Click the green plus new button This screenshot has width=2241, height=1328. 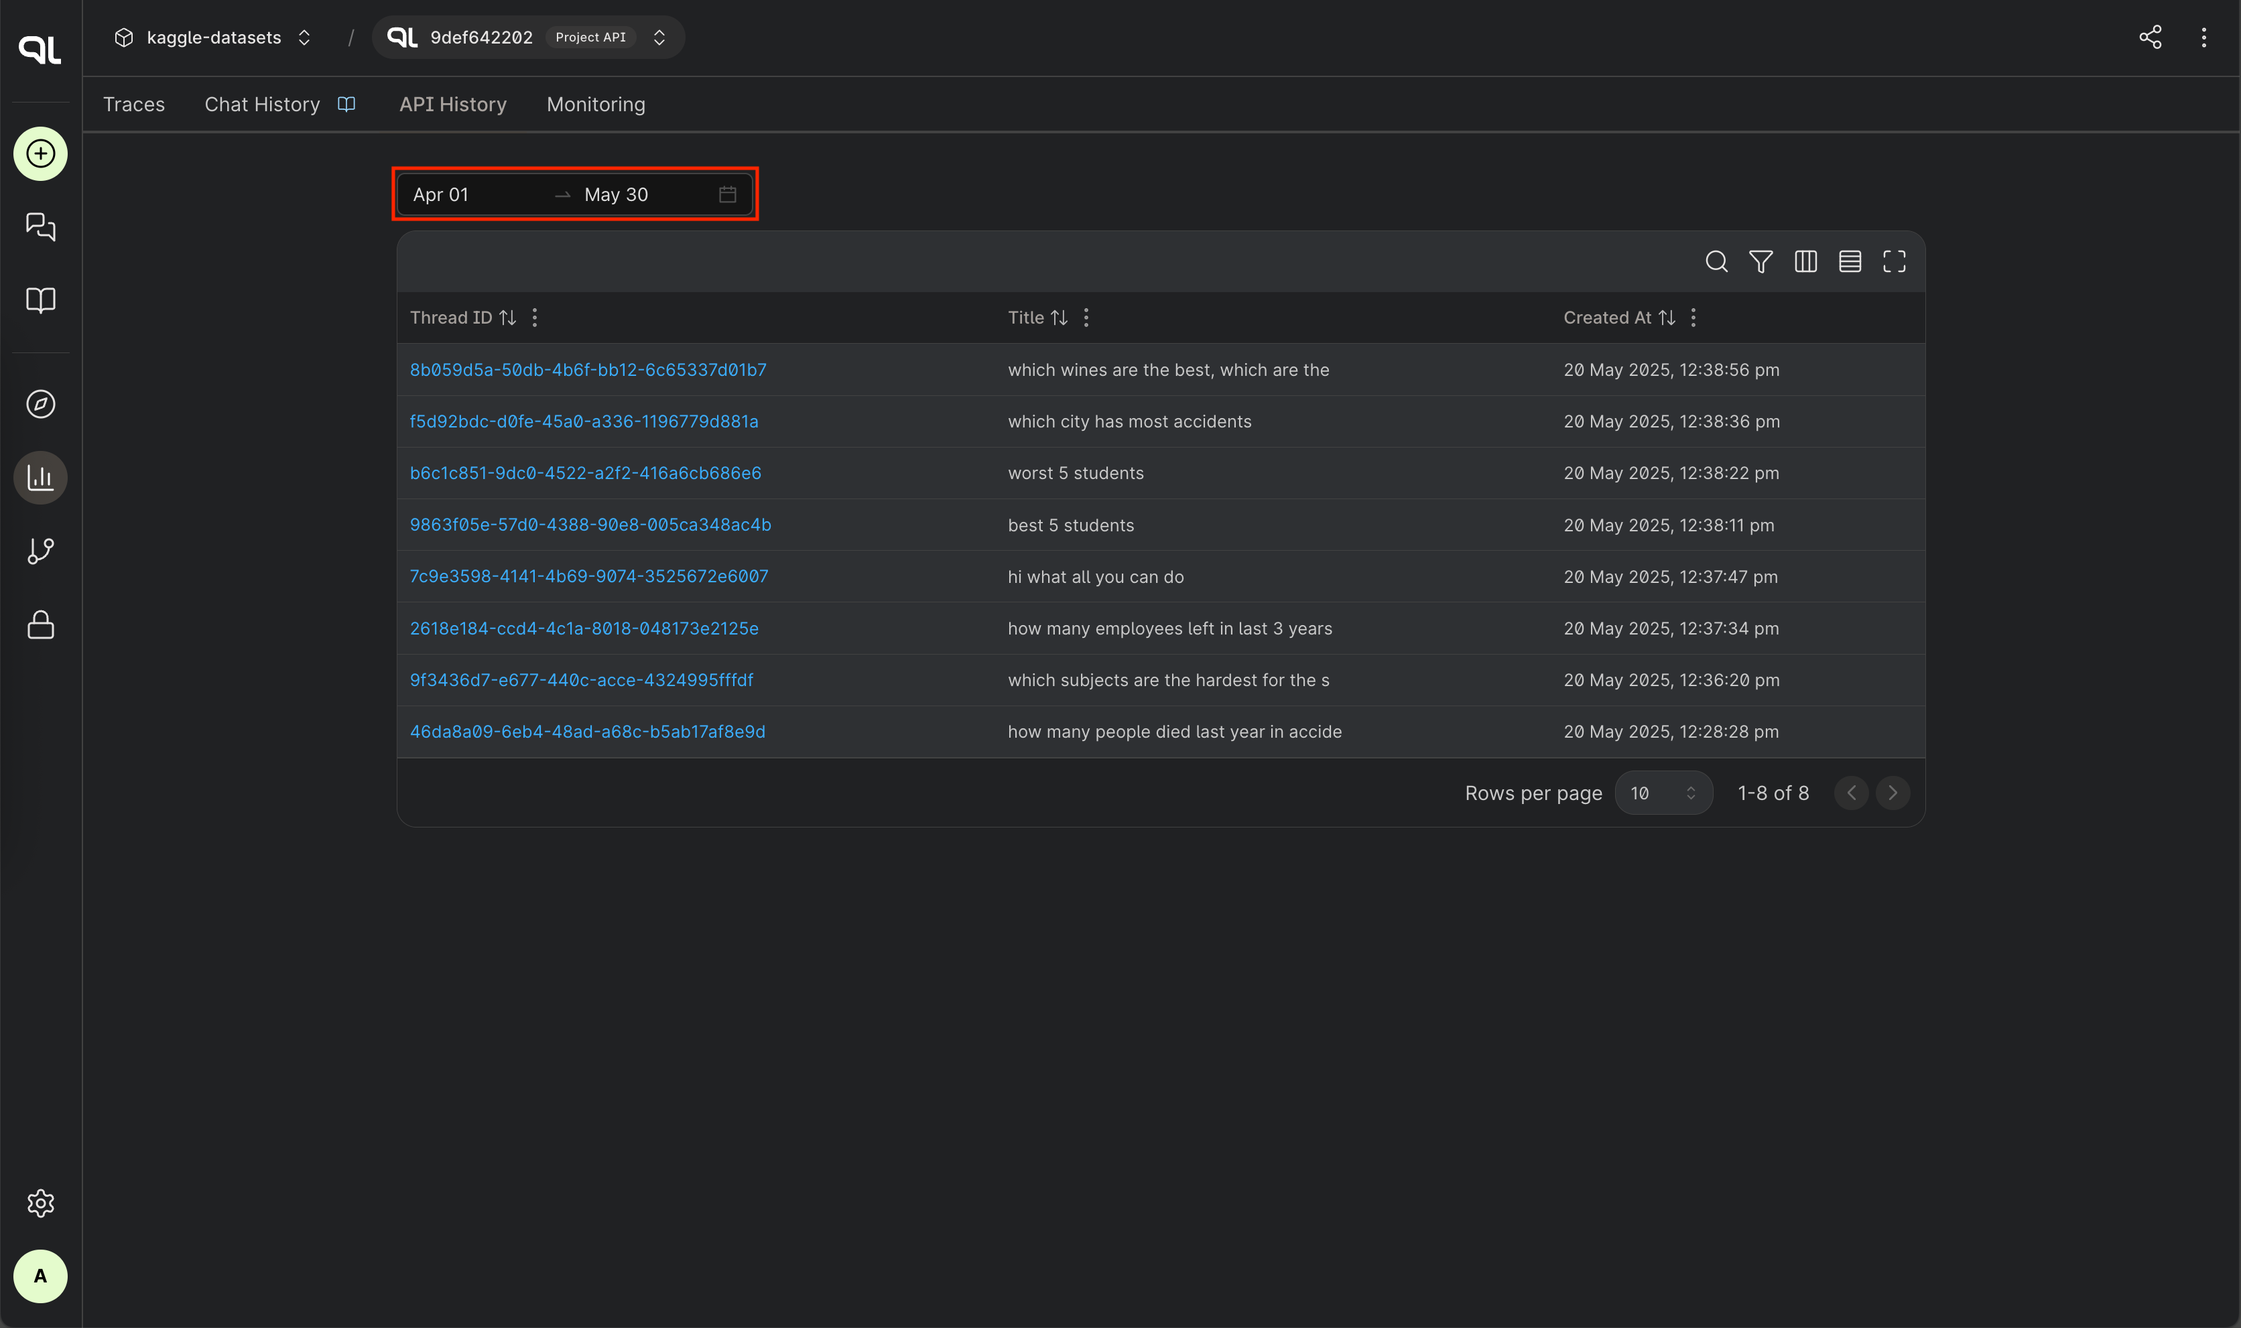point(40,154)
